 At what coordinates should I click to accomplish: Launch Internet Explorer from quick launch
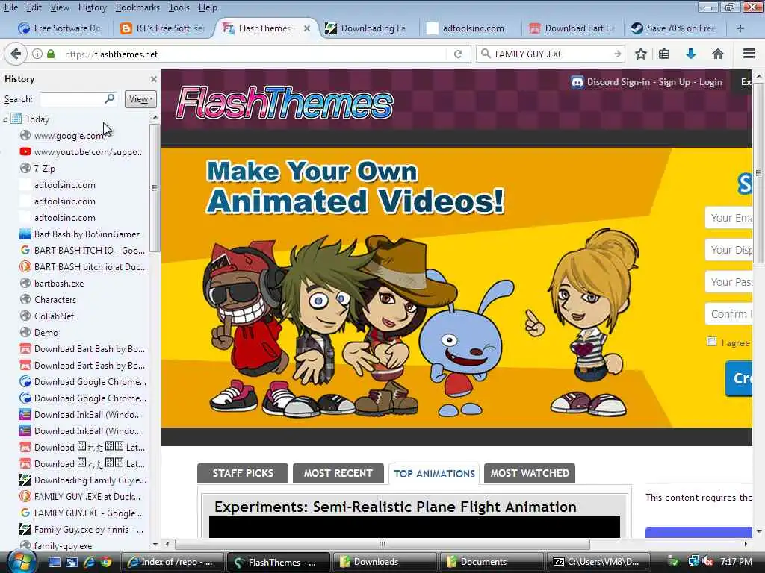tap(89, 563)
